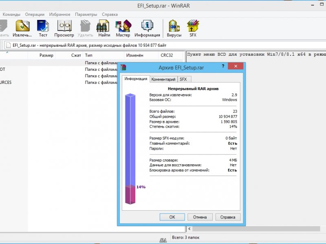Viewport: 326px width, 244px height.
Task: Click the 'Степень сжатия:' label
Action: [x=164, y=126]
